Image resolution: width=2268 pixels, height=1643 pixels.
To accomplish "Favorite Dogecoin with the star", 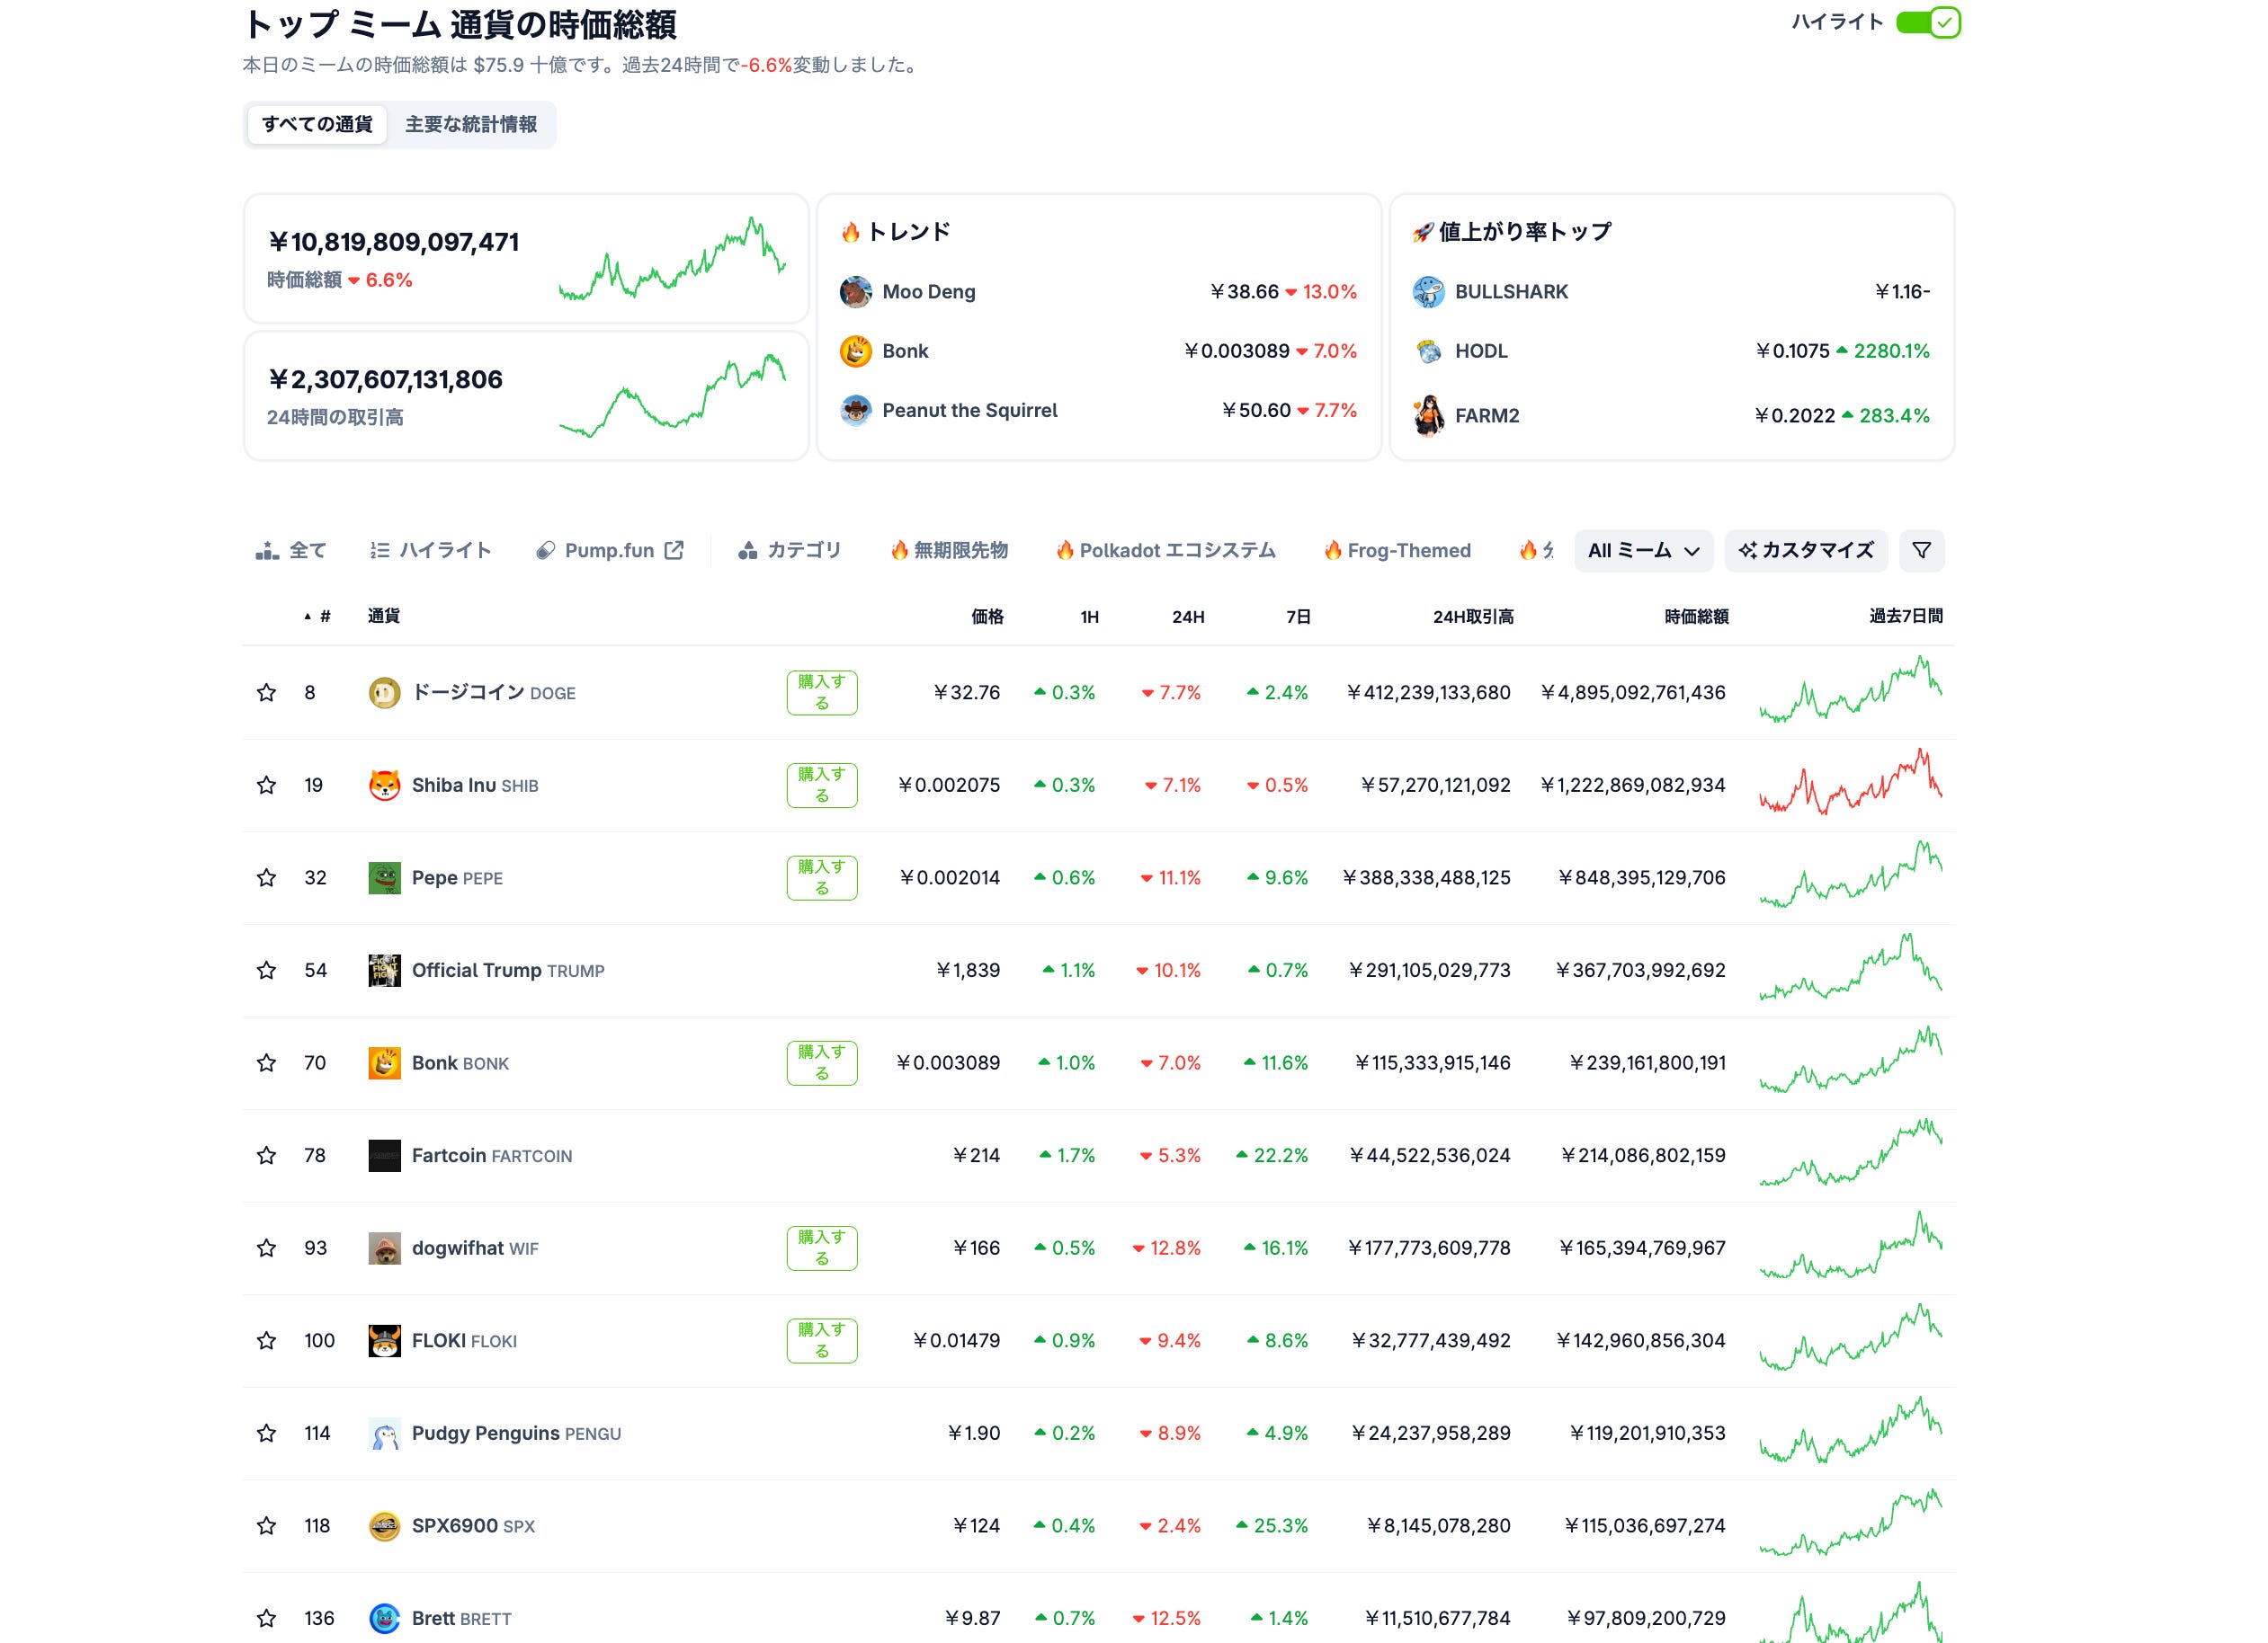I will coord(266,693).
